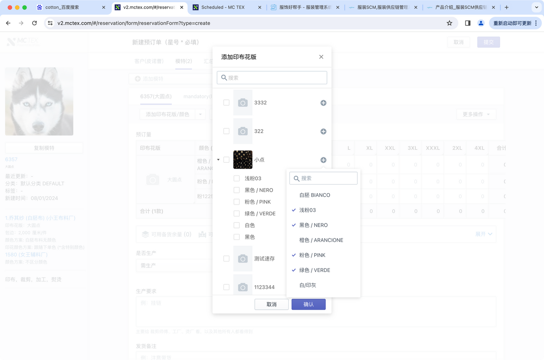Open the browser side panel icon
544x360 pixels.
click(x=468, y=23)
